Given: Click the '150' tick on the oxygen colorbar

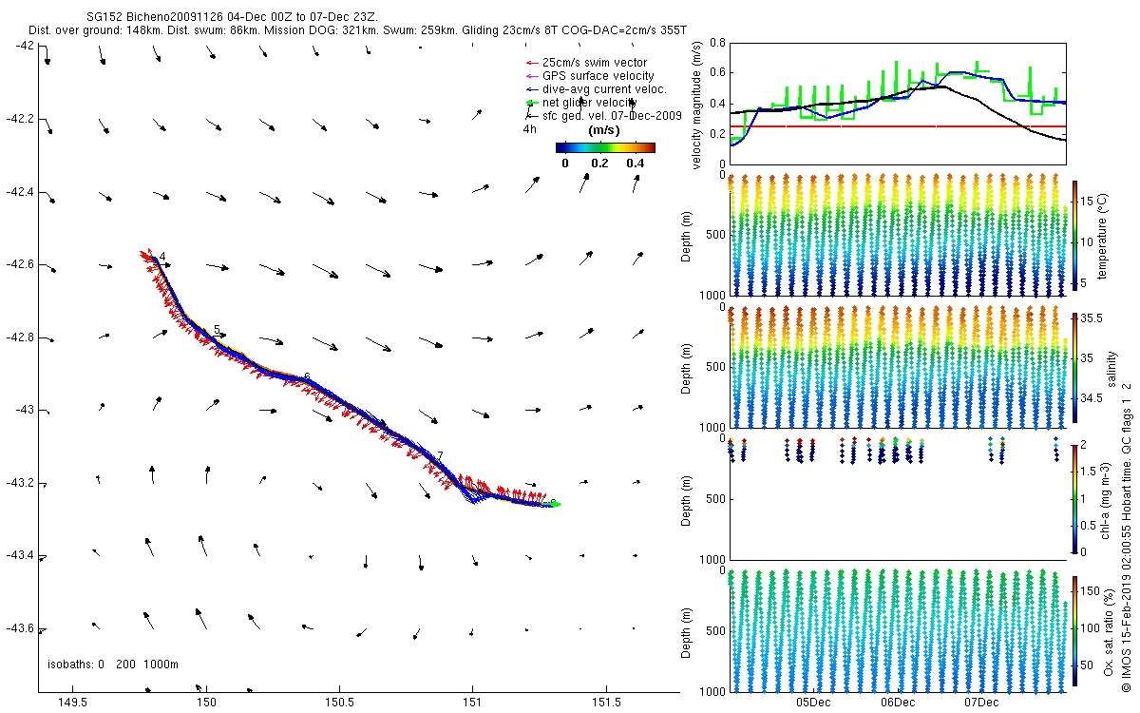Looking at the screenshot, I should [x=1091, y=591].
